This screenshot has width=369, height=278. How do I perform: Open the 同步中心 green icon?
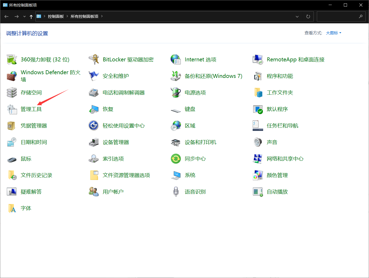(x=176, y=159)
